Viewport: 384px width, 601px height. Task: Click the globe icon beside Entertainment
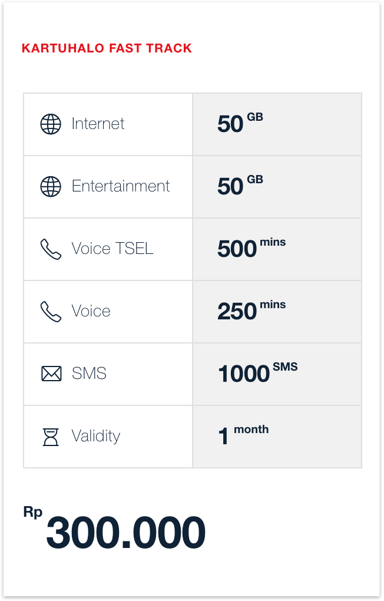click(x=51, y=187)
